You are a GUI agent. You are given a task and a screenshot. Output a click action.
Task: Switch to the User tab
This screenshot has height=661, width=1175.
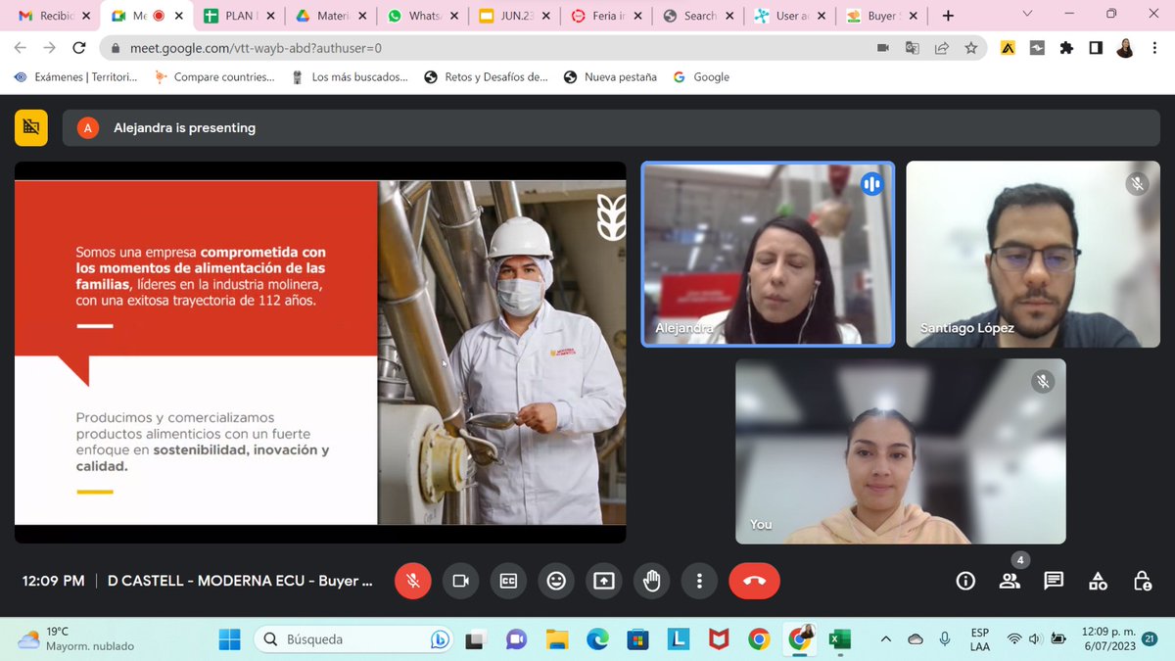click(x=791, y=16)
